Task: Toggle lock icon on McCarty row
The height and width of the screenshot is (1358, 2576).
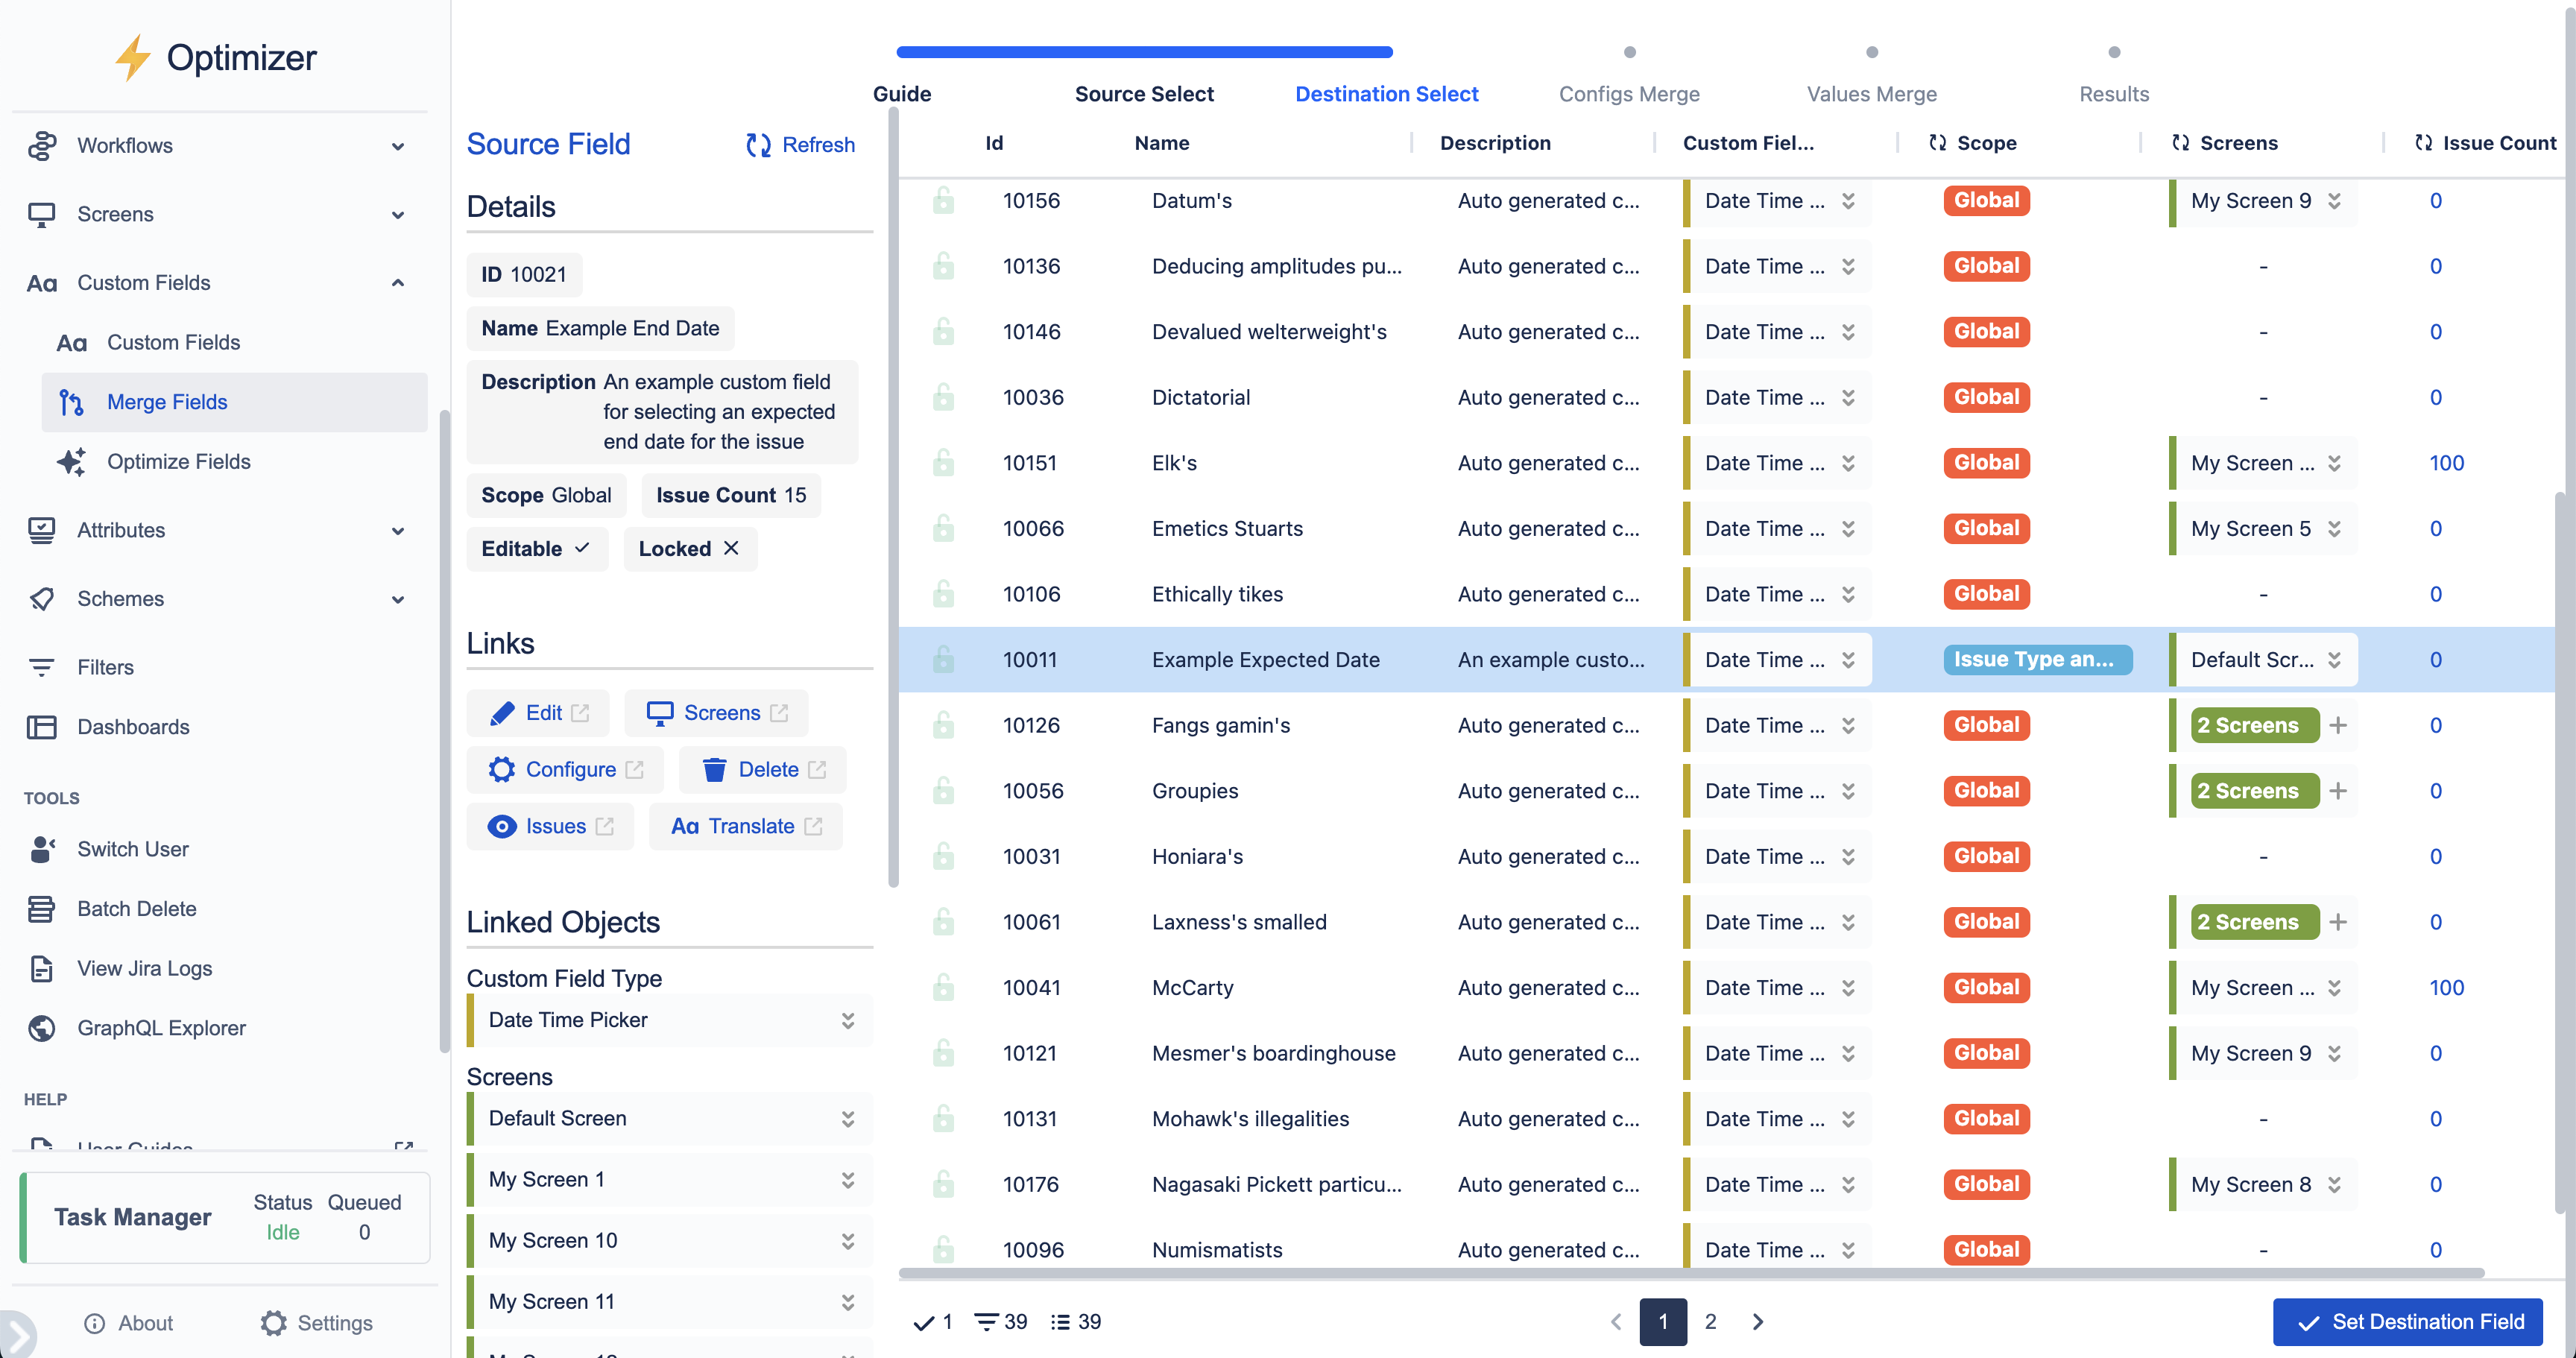Action: 943,988
